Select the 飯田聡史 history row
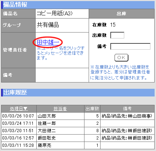Viewport: 156px width, 151px height. (x=78, y=138)
